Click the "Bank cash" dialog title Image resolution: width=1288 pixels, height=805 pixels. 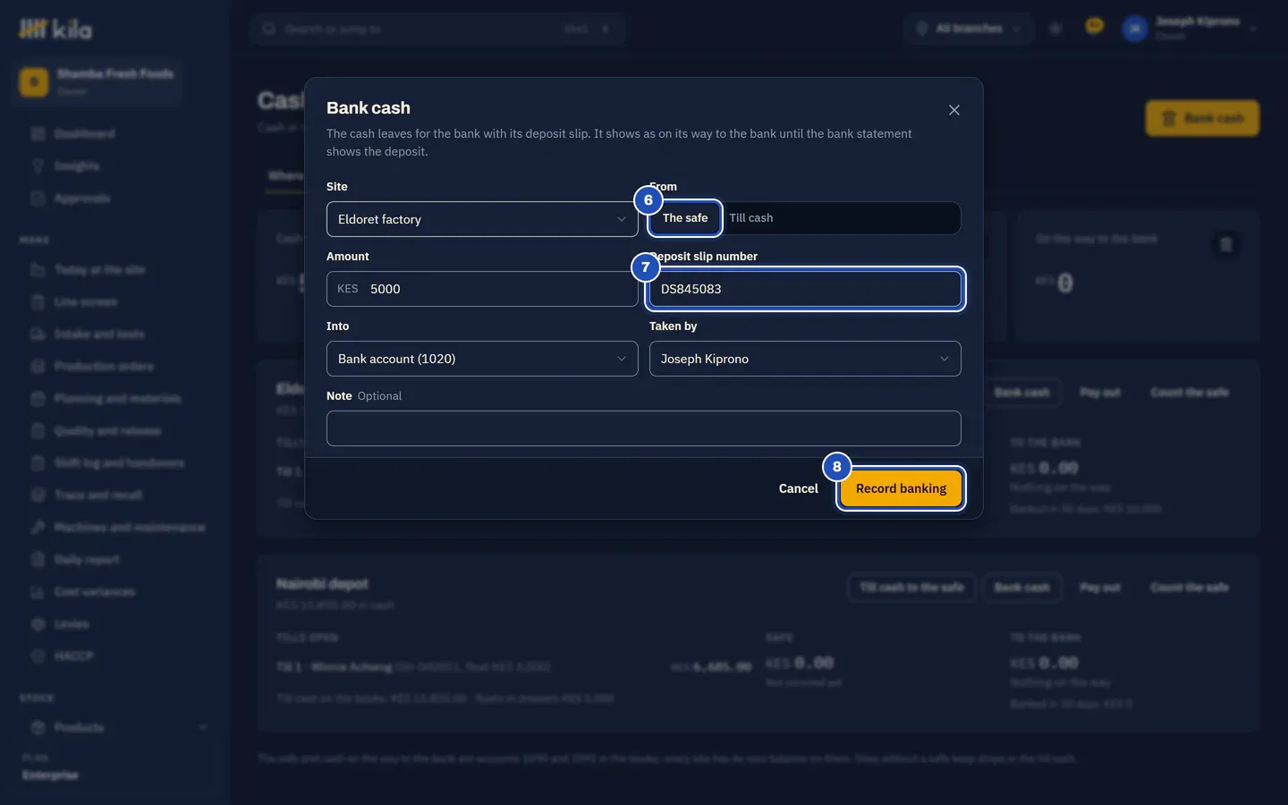click(x=369, y=108)
